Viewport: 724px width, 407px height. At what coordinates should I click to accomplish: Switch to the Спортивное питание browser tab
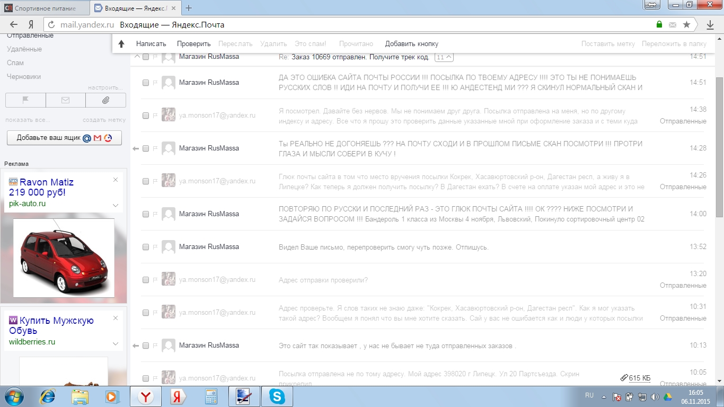tap(45, 8)
